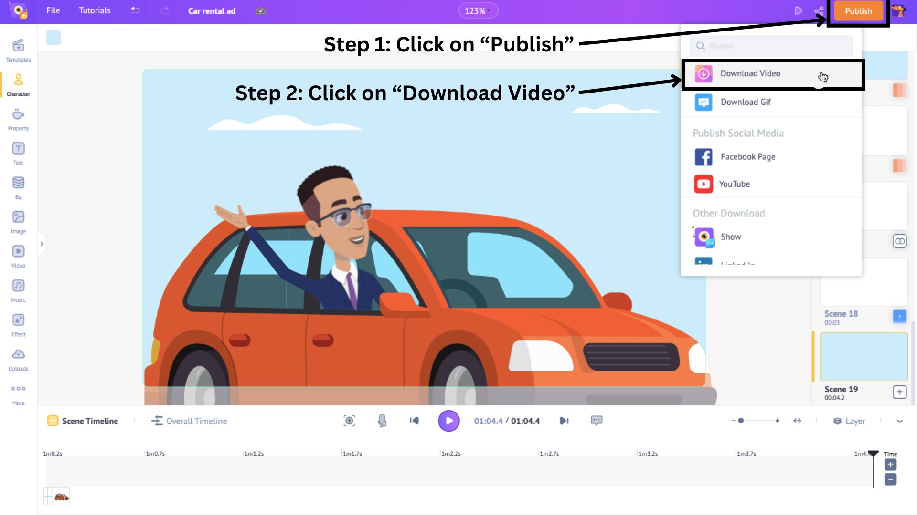Click YouTube publish option

[735, 183]
